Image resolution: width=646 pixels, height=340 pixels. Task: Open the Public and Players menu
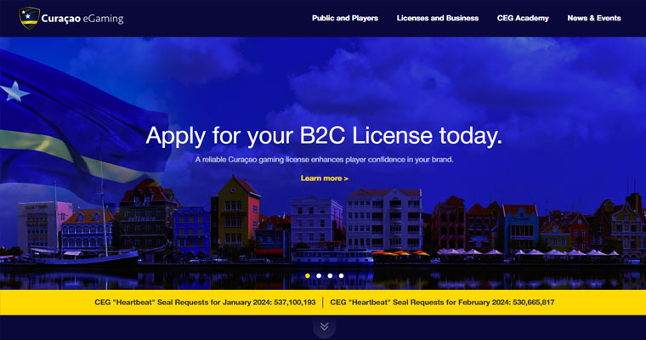(x=345, y=18)
